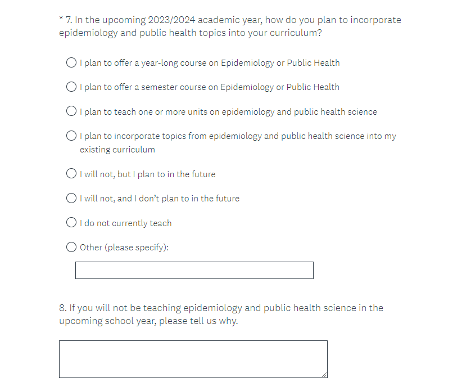Click the 'semester course on Epidemiology' label text

point(210,87)
